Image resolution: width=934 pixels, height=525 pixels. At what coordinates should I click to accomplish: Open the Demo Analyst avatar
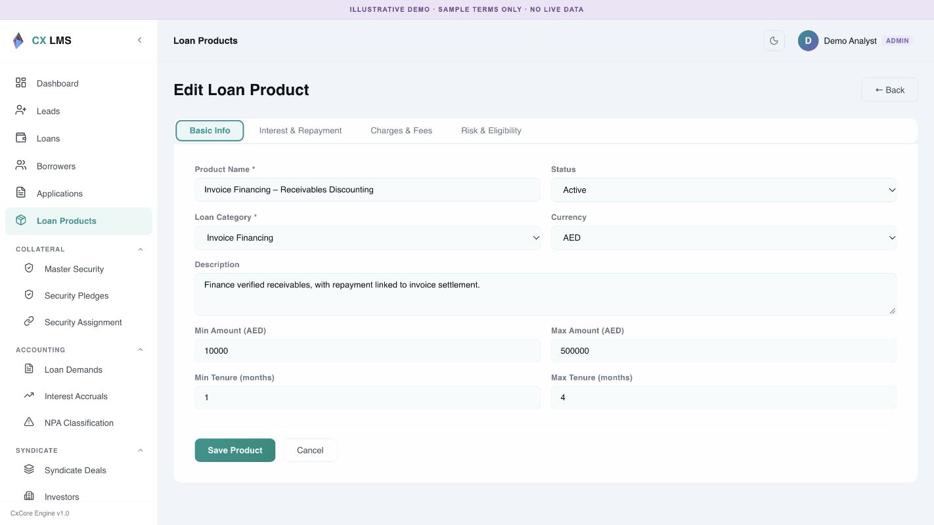(808, 41)
